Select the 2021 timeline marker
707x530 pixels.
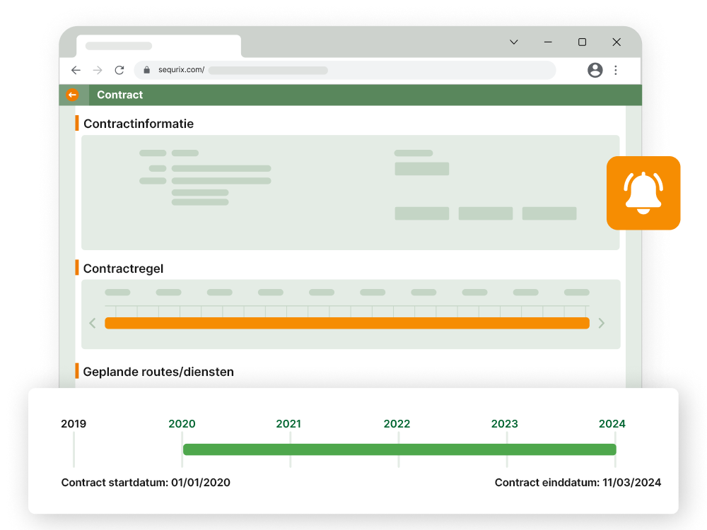coord(288,423)
